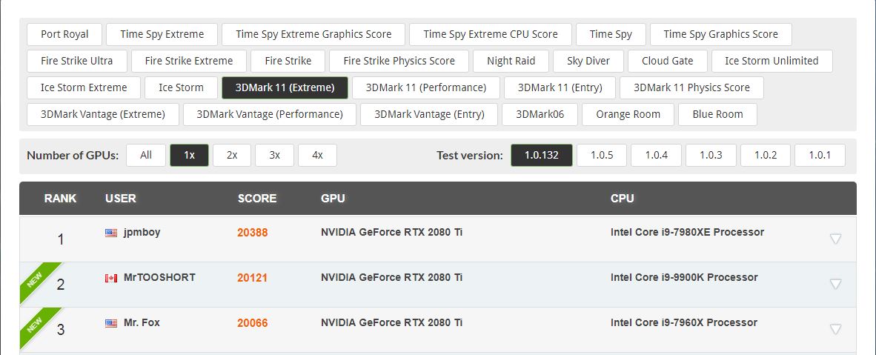Choose test version 1.0.1

click(819, 155)
